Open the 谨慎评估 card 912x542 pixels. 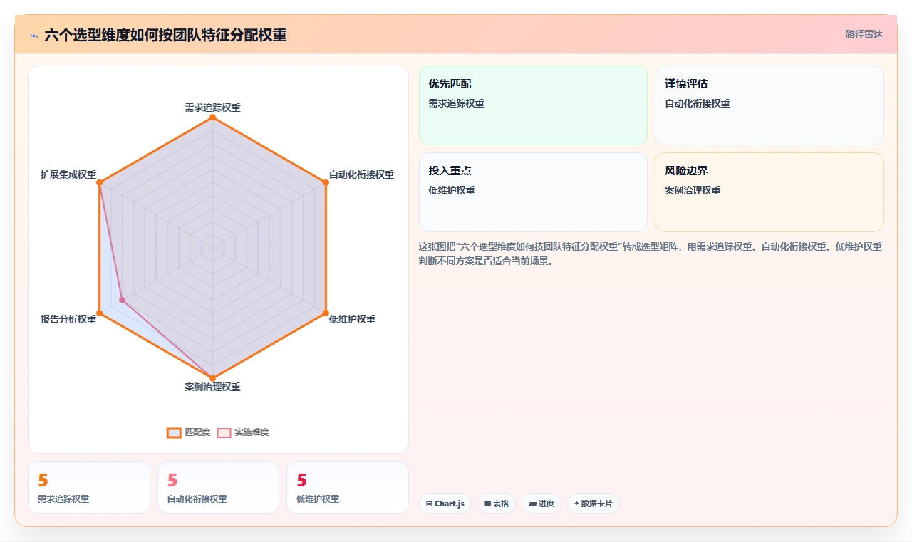pos(769,105)
